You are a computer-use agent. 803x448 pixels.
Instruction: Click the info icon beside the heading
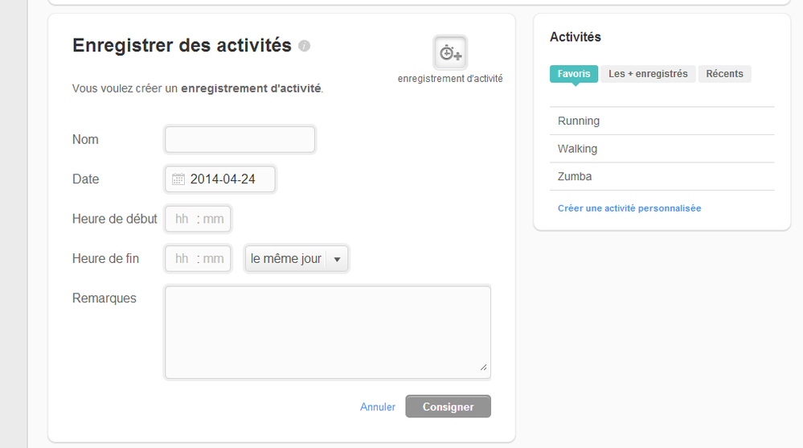point(304,46)
